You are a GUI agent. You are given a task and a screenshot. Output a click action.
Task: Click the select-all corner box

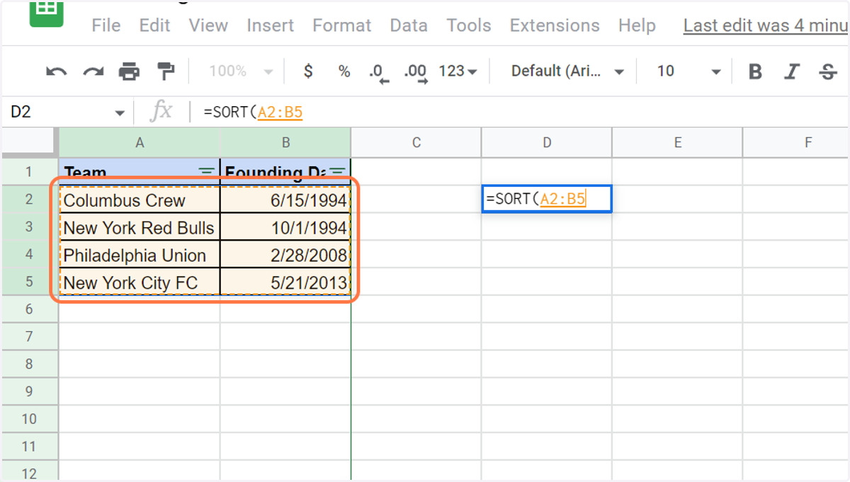click(29, 142)
